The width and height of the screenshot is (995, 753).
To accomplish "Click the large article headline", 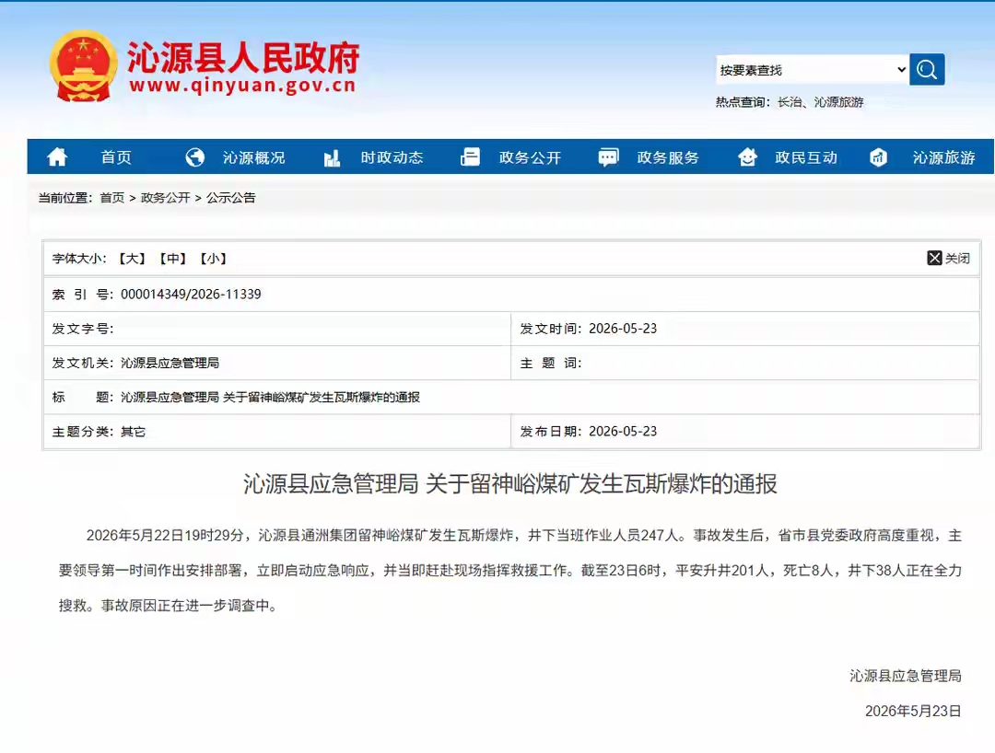I will [510, 483].
